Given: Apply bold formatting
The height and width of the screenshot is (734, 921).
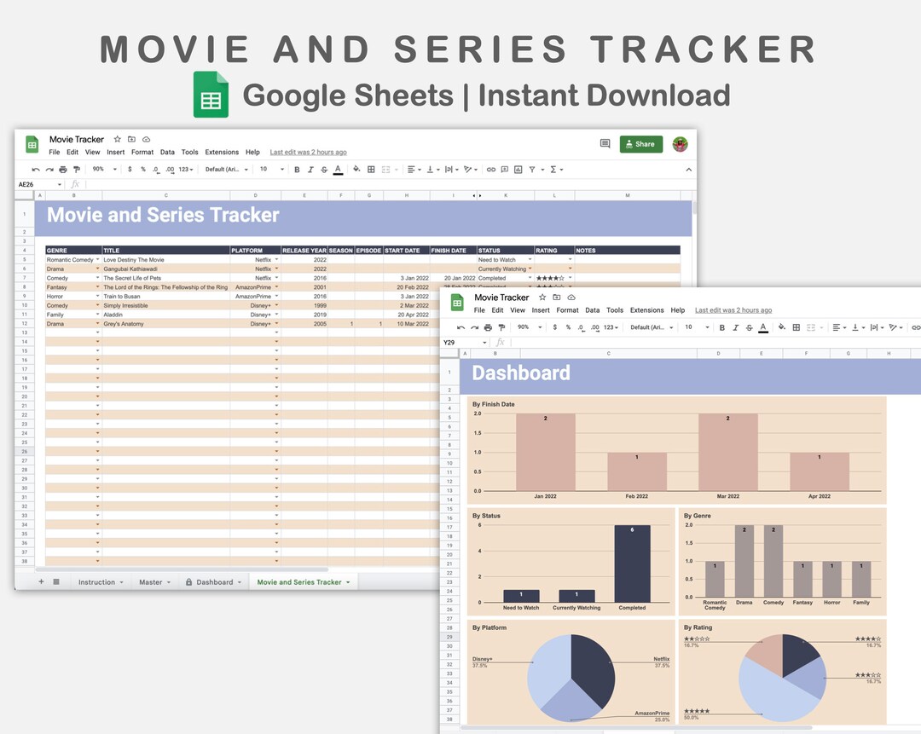Looking at the screenshot, I should [298, 169].
